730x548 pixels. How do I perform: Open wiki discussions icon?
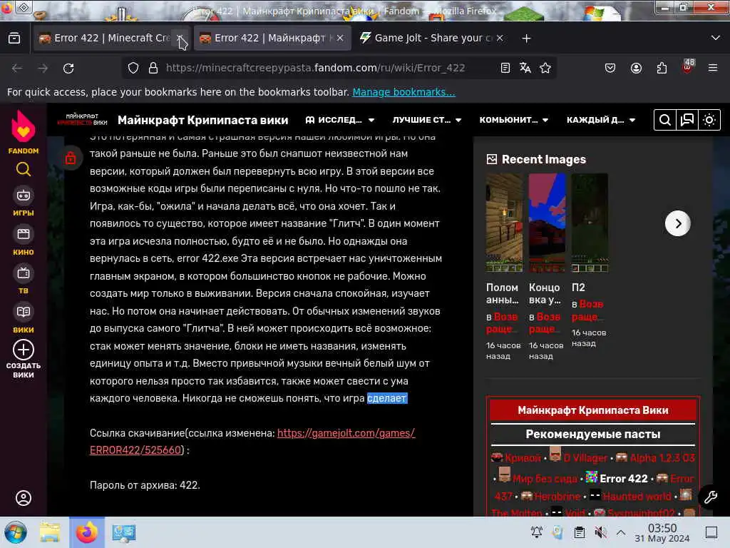687,120
